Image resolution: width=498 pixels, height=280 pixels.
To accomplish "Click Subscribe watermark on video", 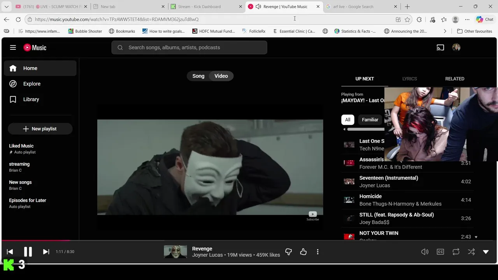I will coord(313,216).
